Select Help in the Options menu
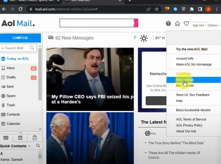The width and height of the screenshot is (221, 164). [x=179, y=101]
